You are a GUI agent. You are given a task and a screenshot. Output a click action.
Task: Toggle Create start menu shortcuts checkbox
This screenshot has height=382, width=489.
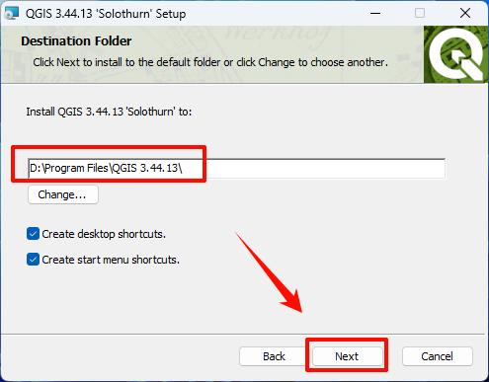[x=33, y=260]
